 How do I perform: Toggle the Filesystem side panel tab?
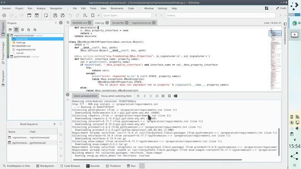tap(3, 78)
